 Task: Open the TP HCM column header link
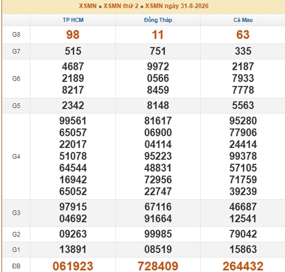(73, 20)
